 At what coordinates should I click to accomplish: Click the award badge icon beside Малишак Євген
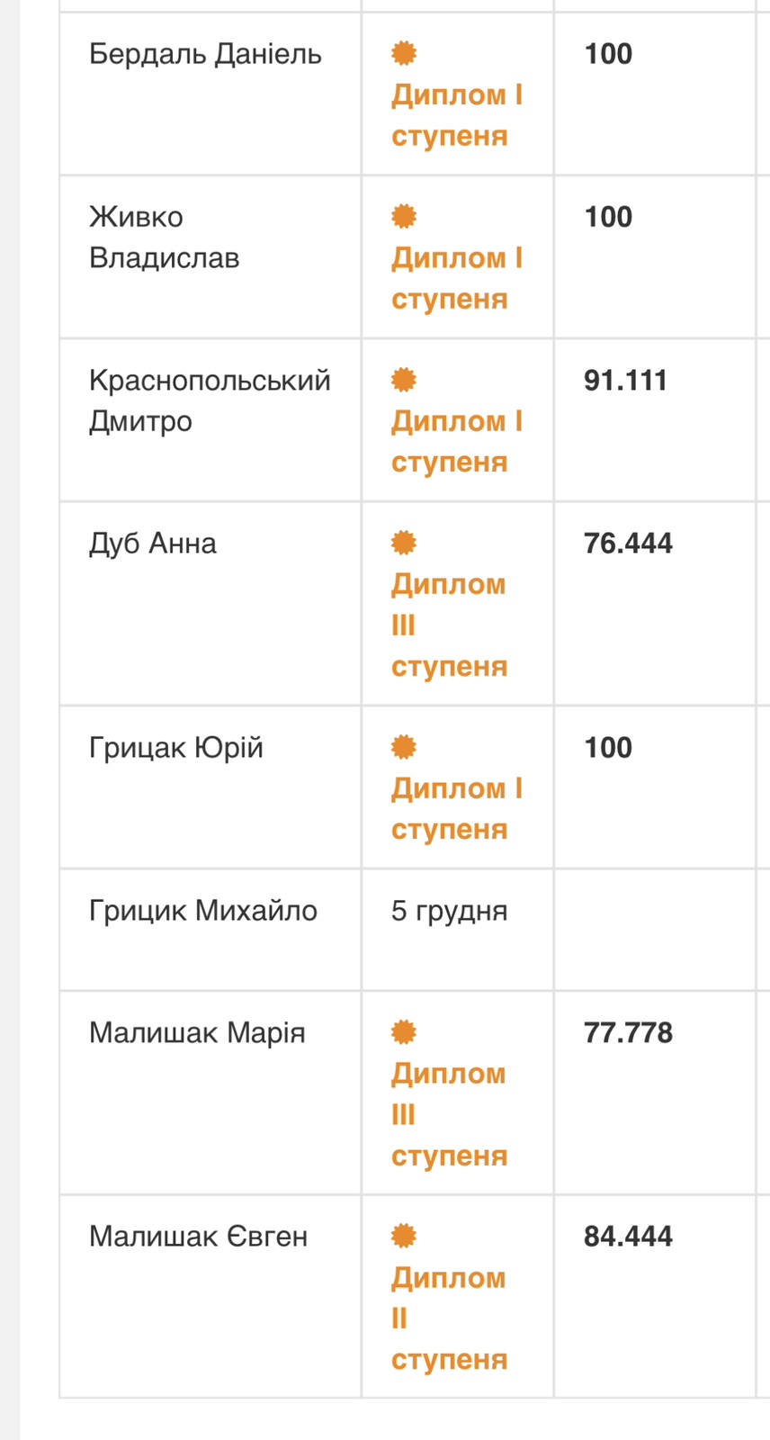tap(404, 1237)
